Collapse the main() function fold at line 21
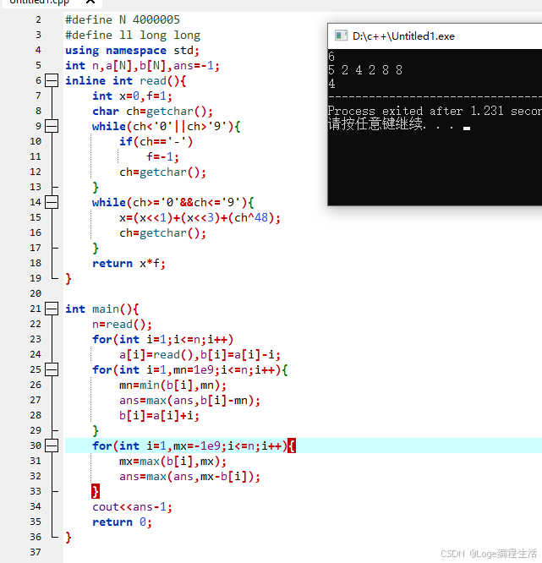Viewport: 542px width, 563px height. click(52, 309)
